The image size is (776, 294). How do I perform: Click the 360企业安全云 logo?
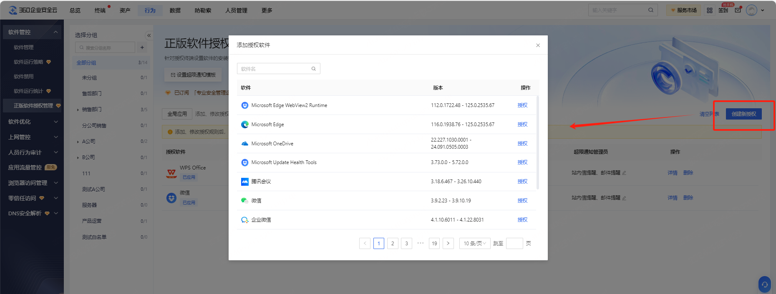[x=33, y=10]
